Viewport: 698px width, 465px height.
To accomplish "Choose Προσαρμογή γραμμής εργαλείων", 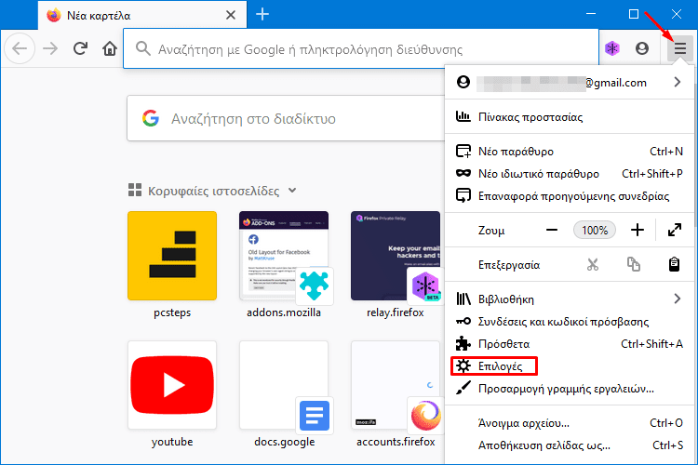I will point(570,389).
